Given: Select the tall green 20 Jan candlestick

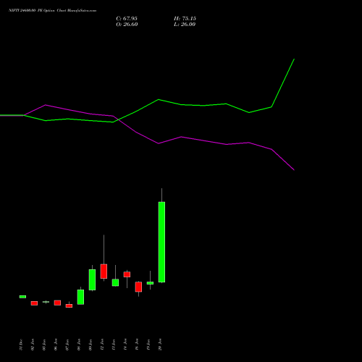Looking at the screenshot, I should pos(161,242).
